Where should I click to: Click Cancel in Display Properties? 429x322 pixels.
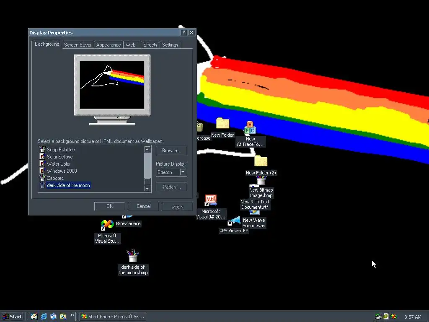(143, 206)
